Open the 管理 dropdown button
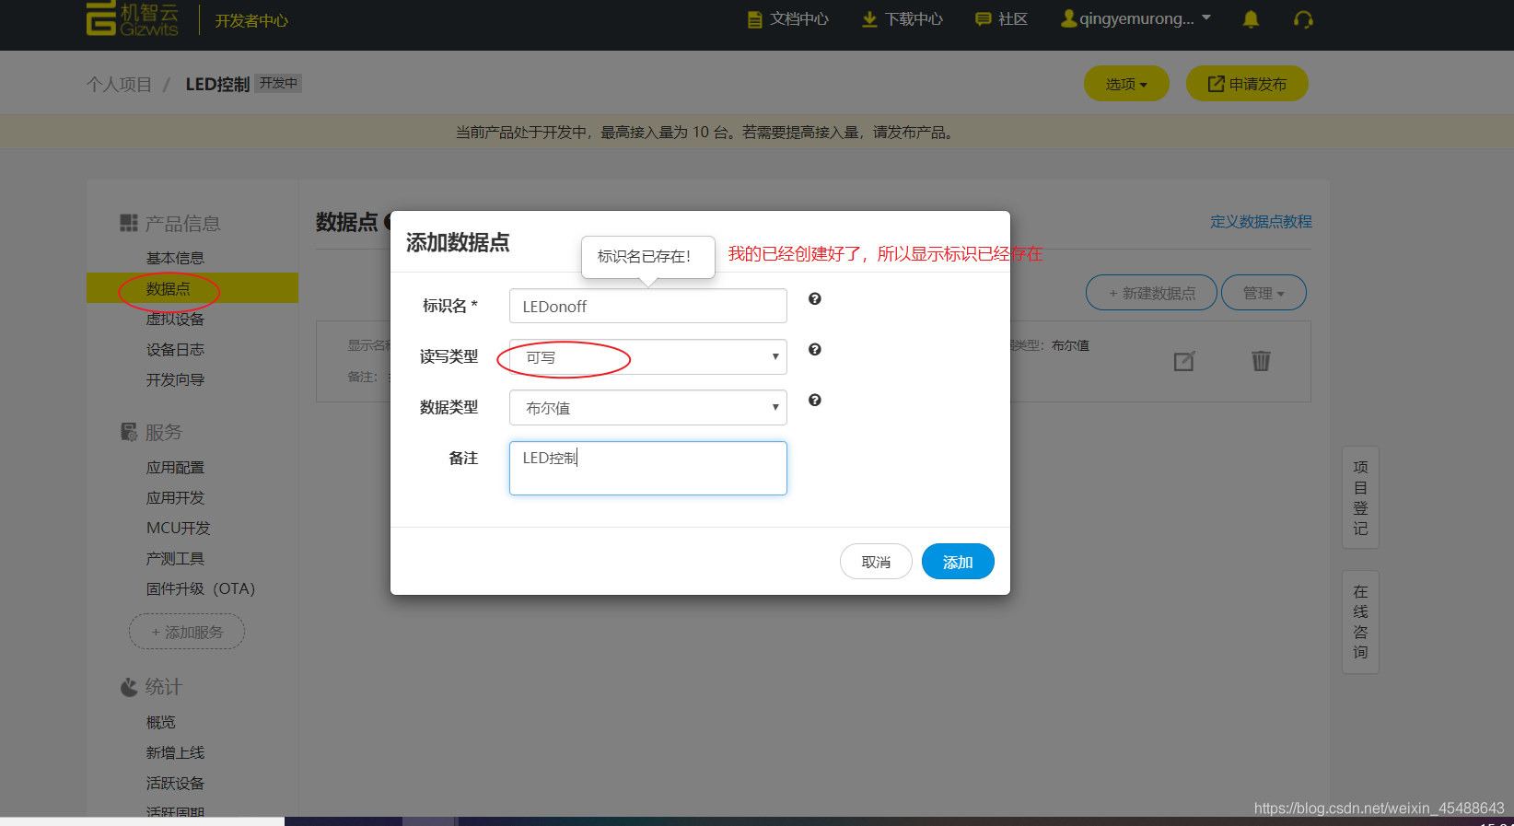Viewport: 1514px width, 826px height. pyautogui.click(x=1264, y=293)
